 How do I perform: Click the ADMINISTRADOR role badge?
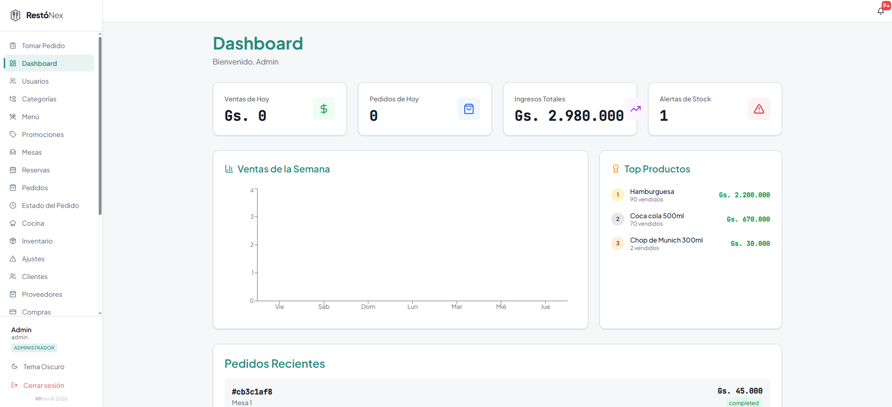pyautogui.click(x=34, y=348)
